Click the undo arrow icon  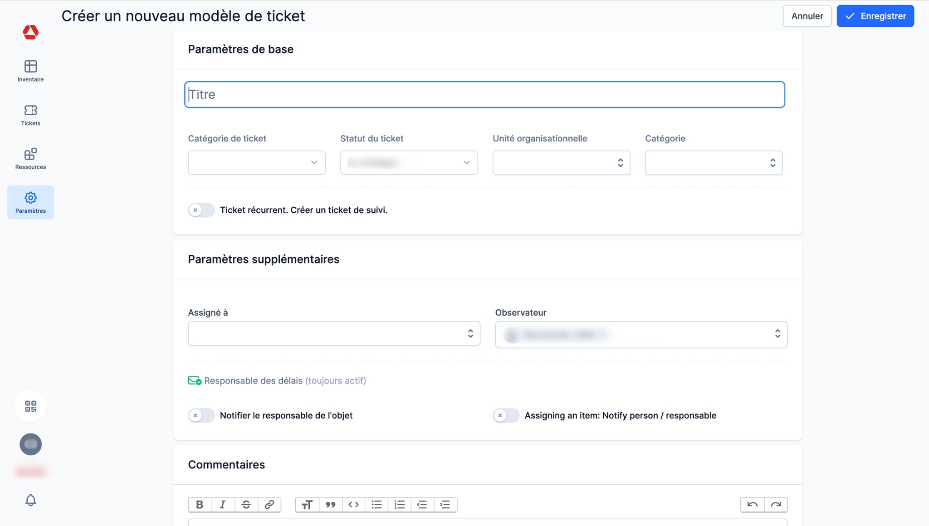[752, 505]
